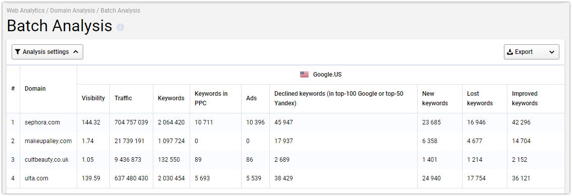The height and width of the screenshot is (196, 572).
Task: Click the Ads column header
Action: point(251,98)
